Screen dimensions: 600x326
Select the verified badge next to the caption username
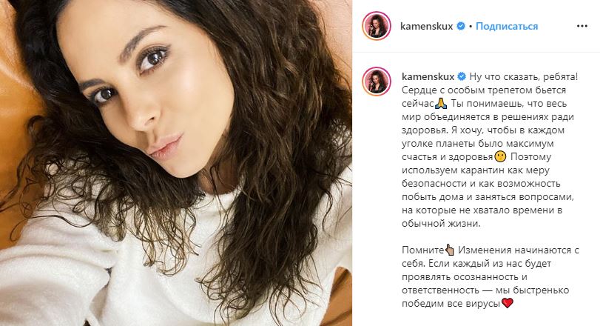click(x=462, y=76)
